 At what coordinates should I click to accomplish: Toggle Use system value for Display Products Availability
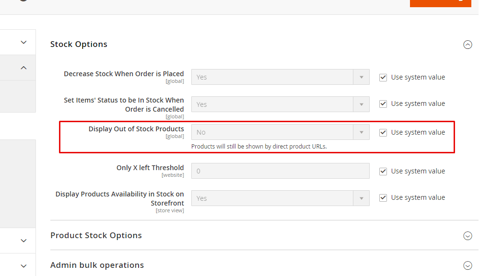point(383,197)
